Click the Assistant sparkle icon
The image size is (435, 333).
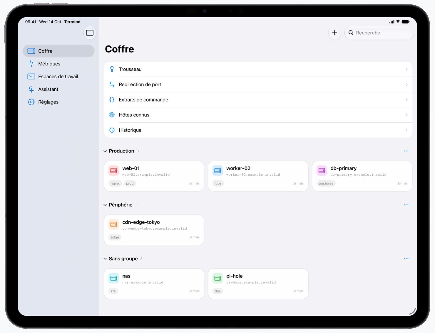[x=31, y=89]
